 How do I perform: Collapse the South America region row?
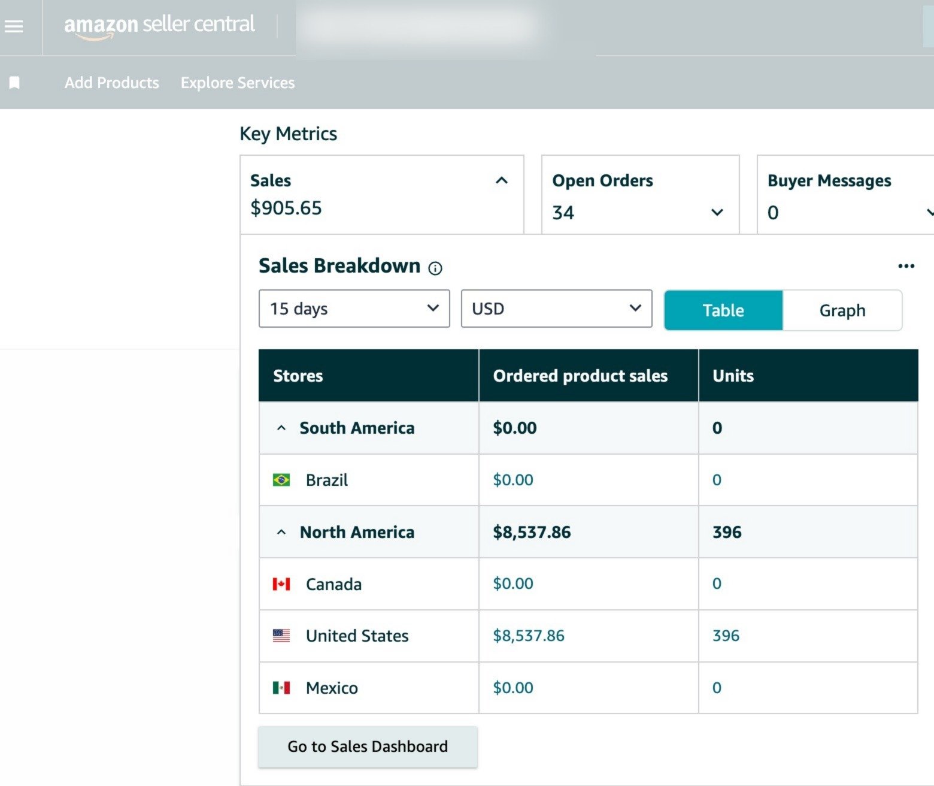[281, 428]
